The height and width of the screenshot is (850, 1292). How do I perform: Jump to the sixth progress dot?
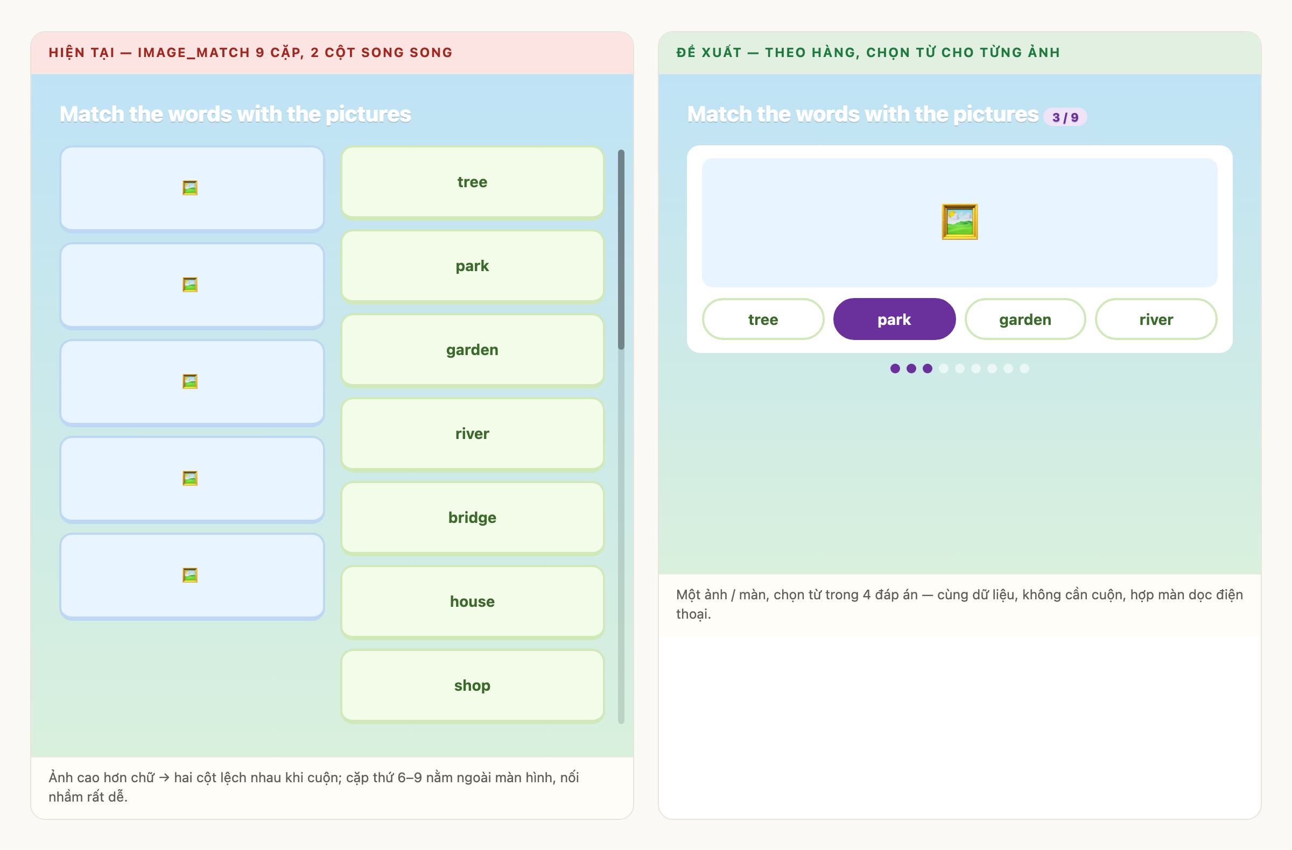click(x=976, y=369)
